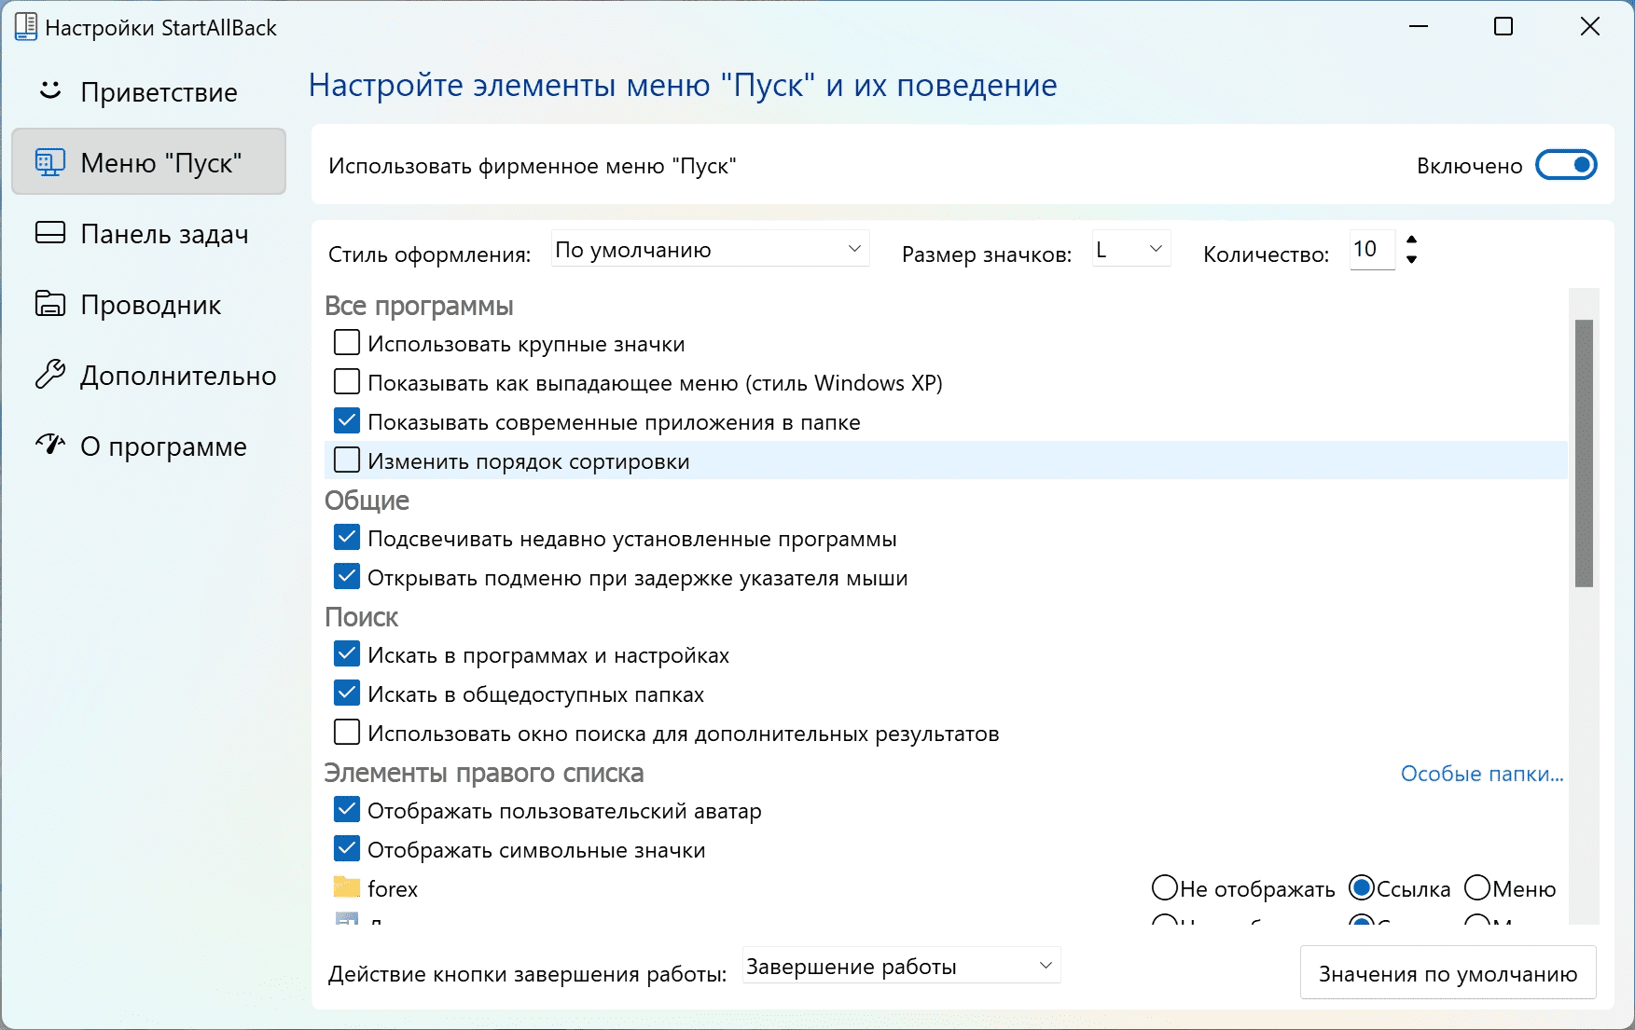Click the StartAllBack app icon in title bar
This screenshot has height=1030, width=1635.
[x=25, y=27]
